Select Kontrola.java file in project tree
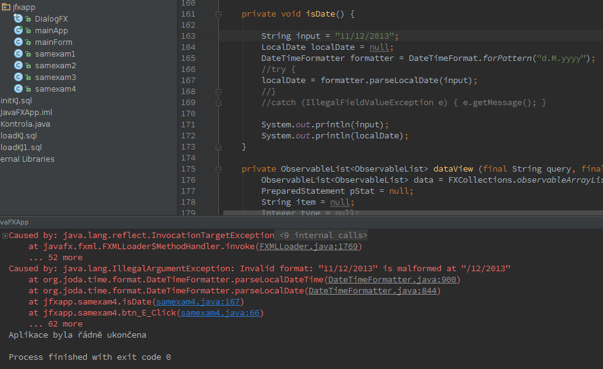 coord(25,124)
